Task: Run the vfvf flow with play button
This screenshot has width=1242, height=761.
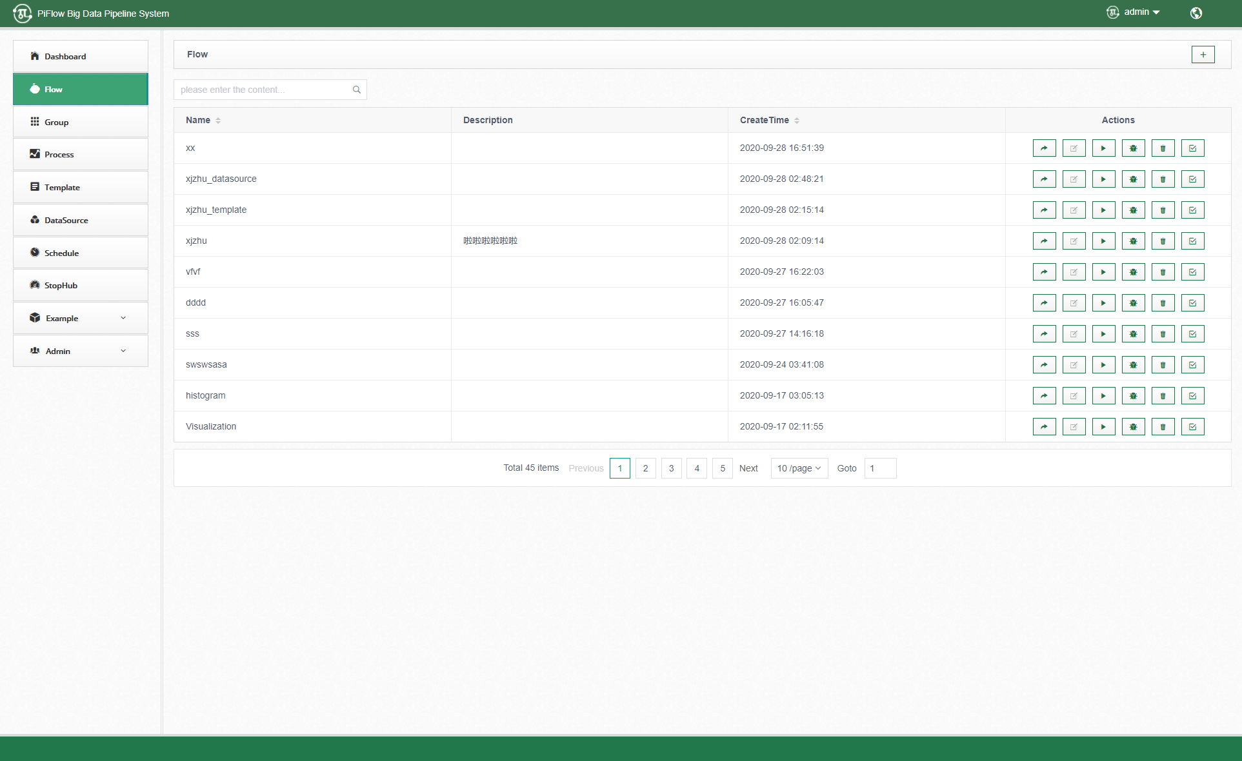Action: pyautogui.click(x=1103, y=272)
